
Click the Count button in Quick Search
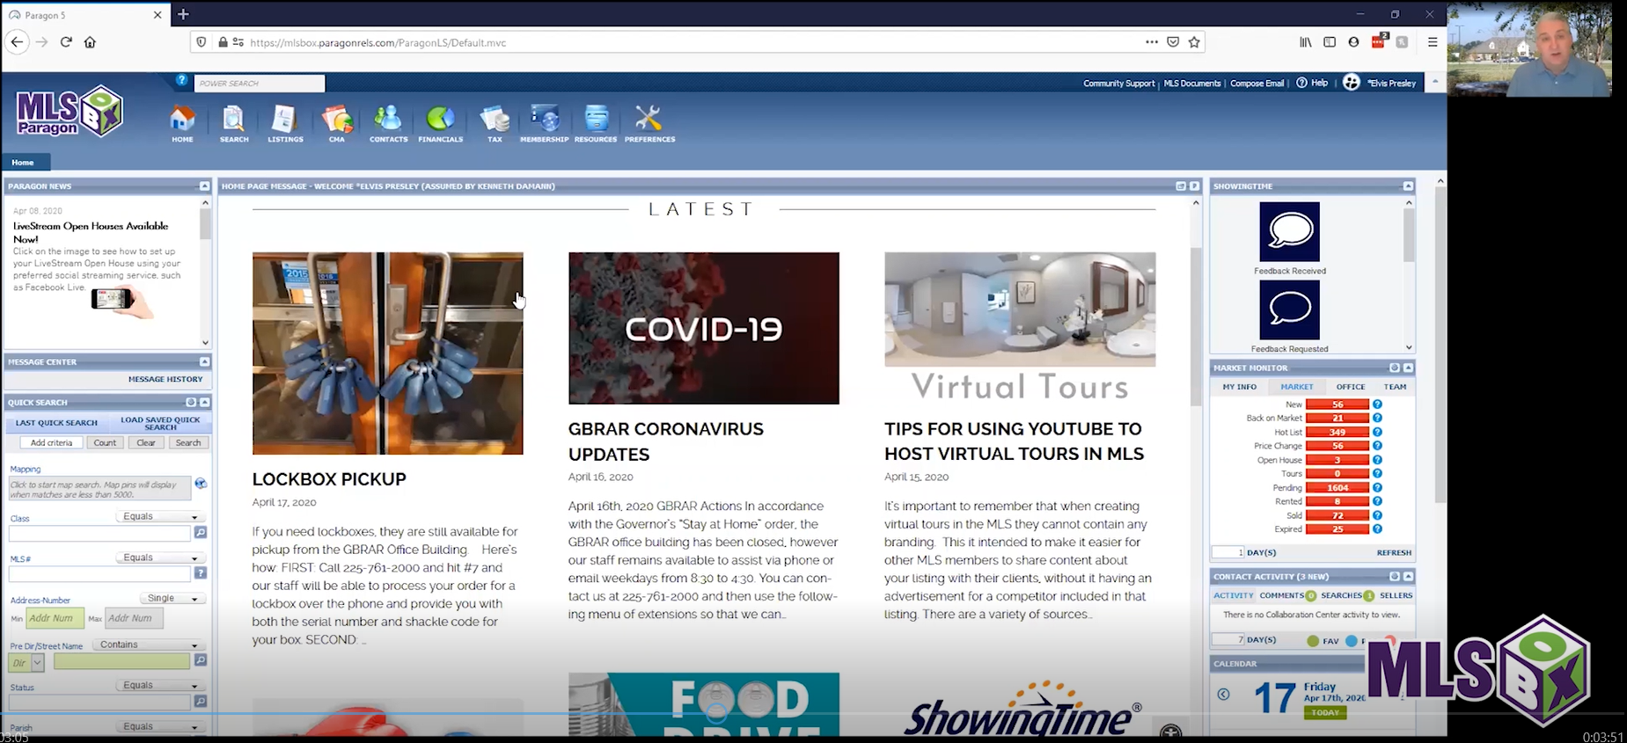point(105,443)
